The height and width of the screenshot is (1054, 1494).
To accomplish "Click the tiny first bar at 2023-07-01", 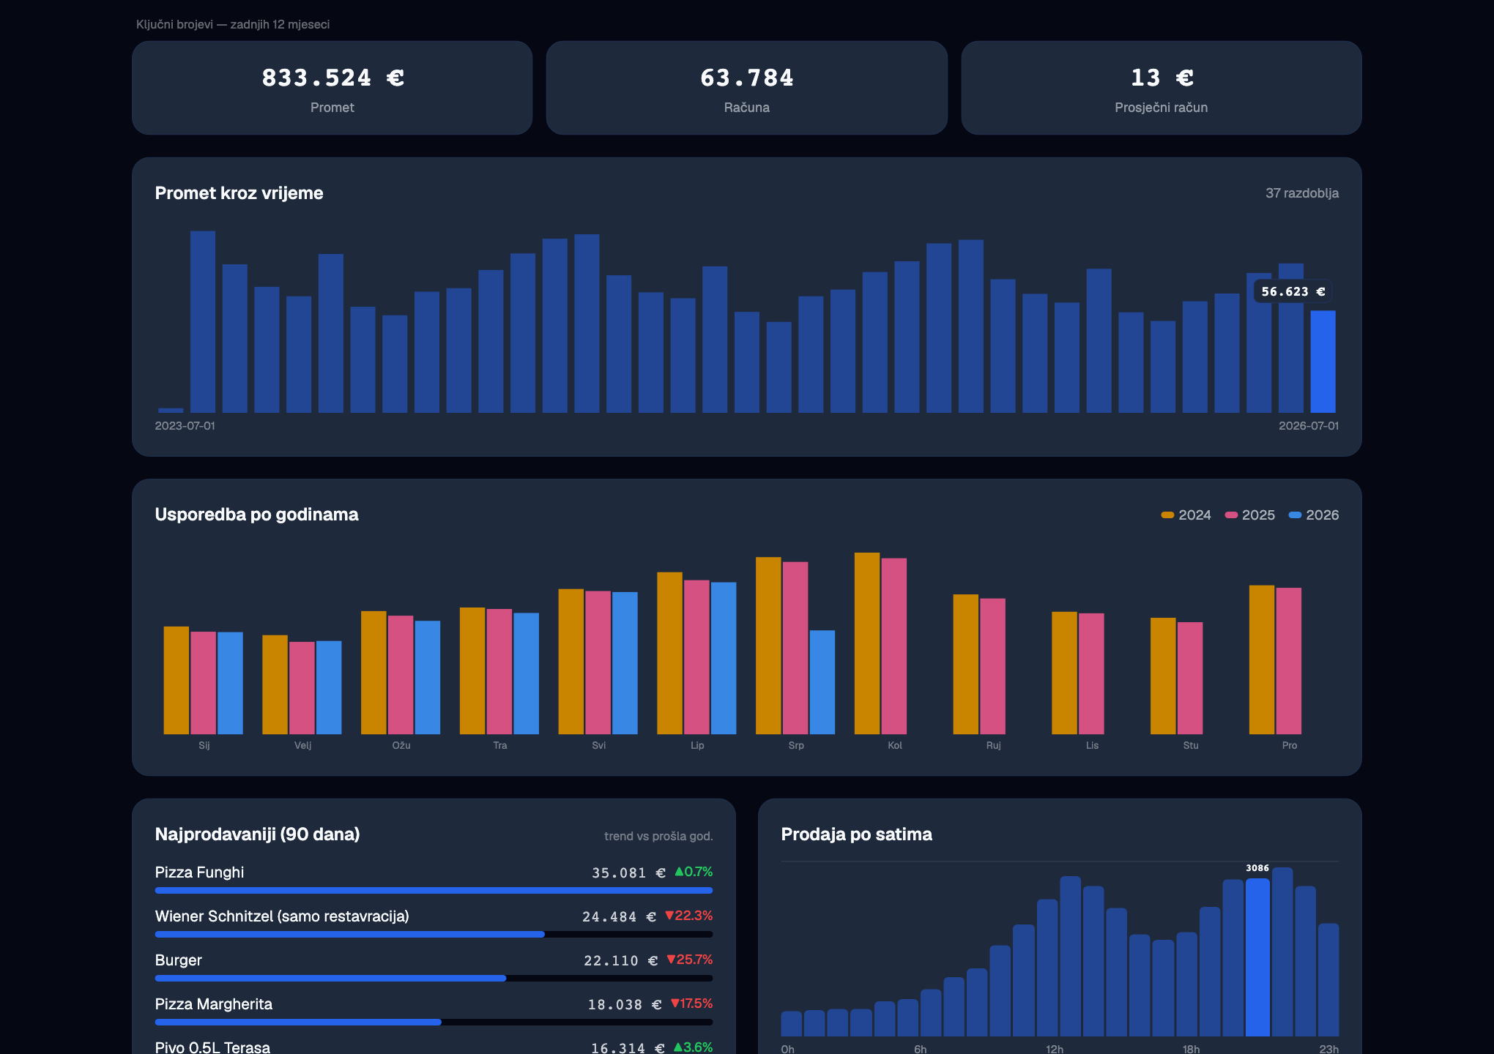I will [171, 411].
